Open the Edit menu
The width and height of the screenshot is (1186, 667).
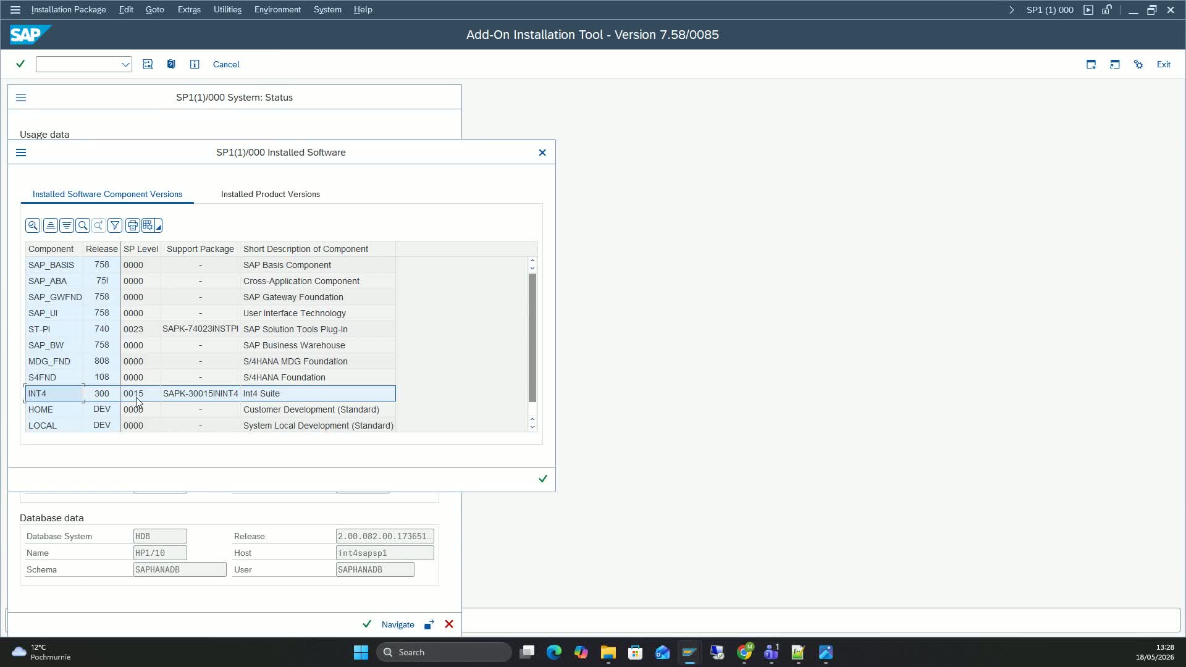coord(126,10)
